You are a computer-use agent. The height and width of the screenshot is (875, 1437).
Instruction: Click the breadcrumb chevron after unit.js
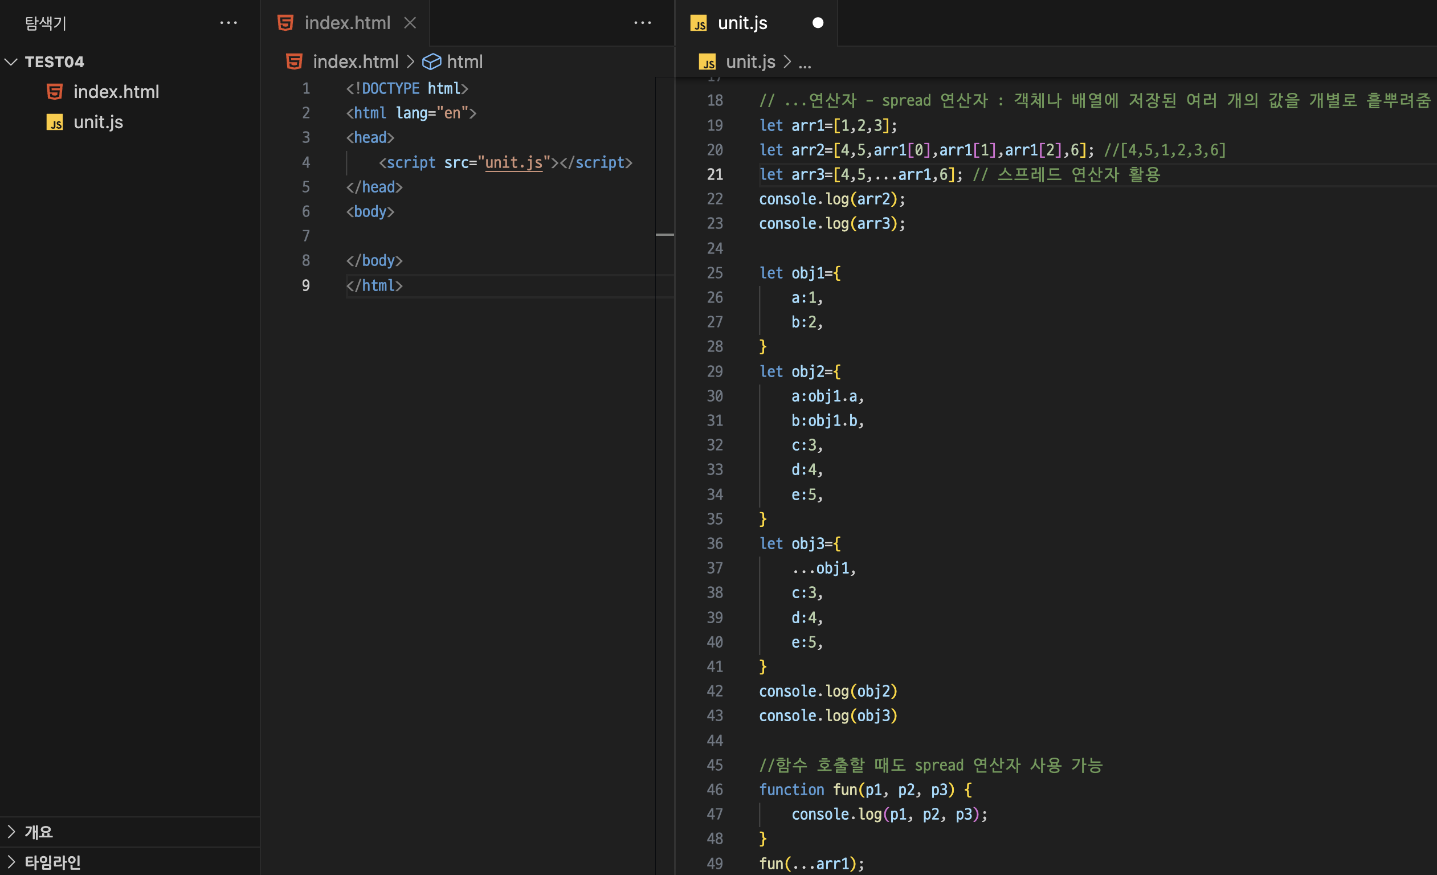pos(787,61)
